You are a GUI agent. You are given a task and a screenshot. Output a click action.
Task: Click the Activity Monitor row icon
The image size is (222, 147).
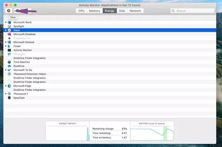point(10,50)
